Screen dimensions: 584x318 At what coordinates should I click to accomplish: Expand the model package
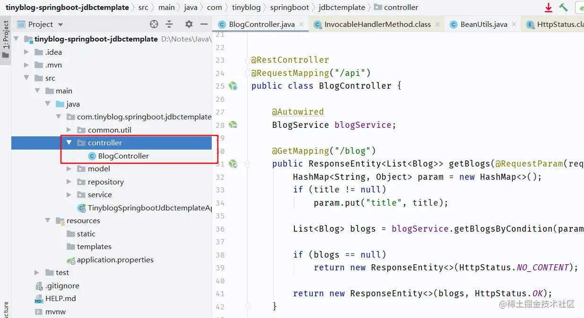click(x=69, y=169)
